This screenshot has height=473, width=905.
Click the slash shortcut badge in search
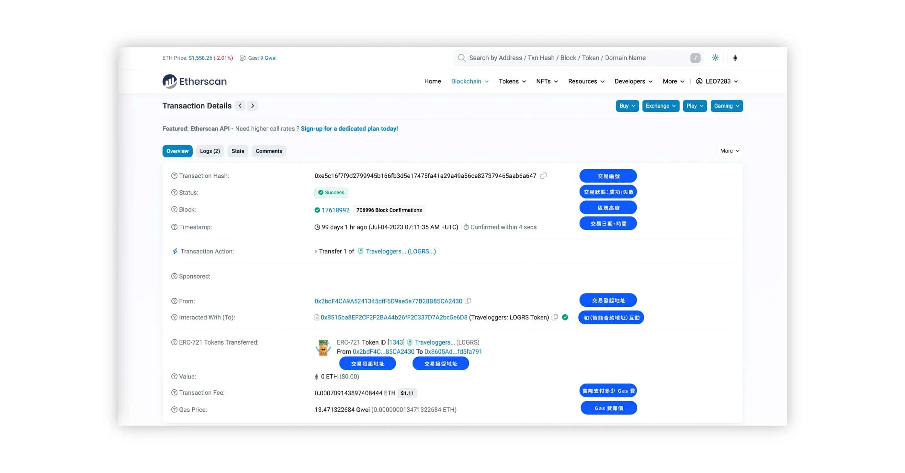click(x=695, y=58)
